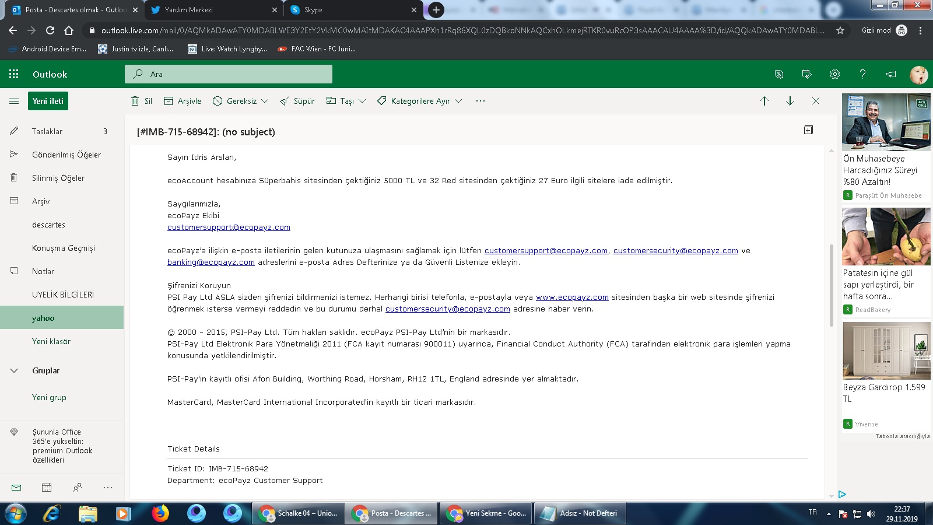Image resolution: width=933 pixels, height=525 pixels.
Task: Toggle the left navigation pane hamburger
Action: pos(14,101)
